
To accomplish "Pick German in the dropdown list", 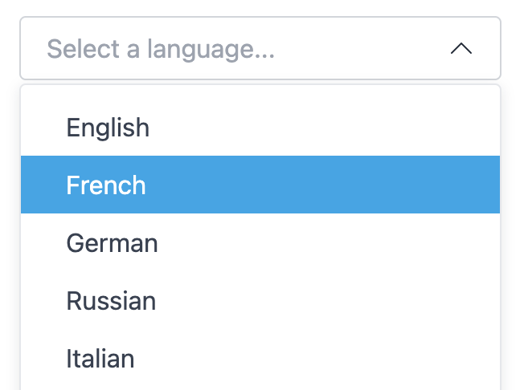I will pos(112,243).
